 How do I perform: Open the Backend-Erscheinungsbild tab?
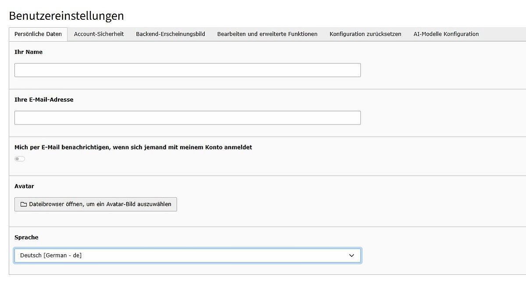click(x=170, y=34)
